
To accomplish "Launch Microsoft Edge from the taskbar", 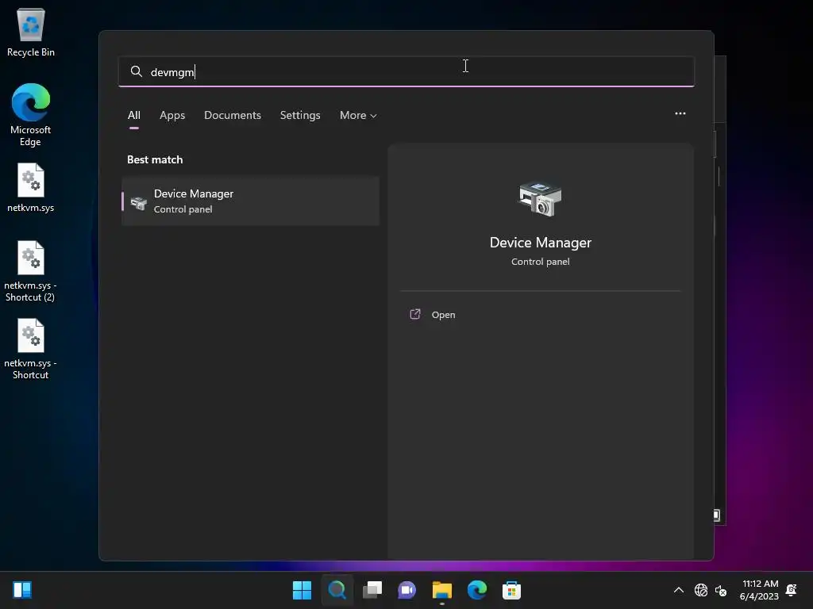I will pyautogui.click(x=477, y=590).
